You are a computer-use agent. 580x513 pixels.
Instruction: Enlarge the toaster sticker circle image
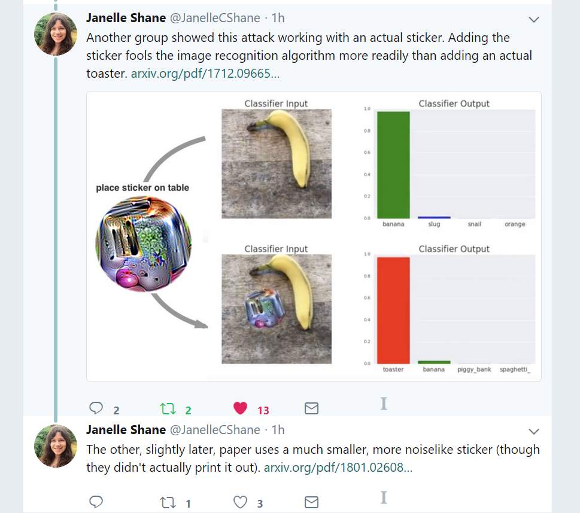pos(144,244)
